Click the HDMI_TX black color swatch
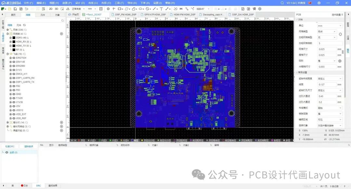 point(14,46)
